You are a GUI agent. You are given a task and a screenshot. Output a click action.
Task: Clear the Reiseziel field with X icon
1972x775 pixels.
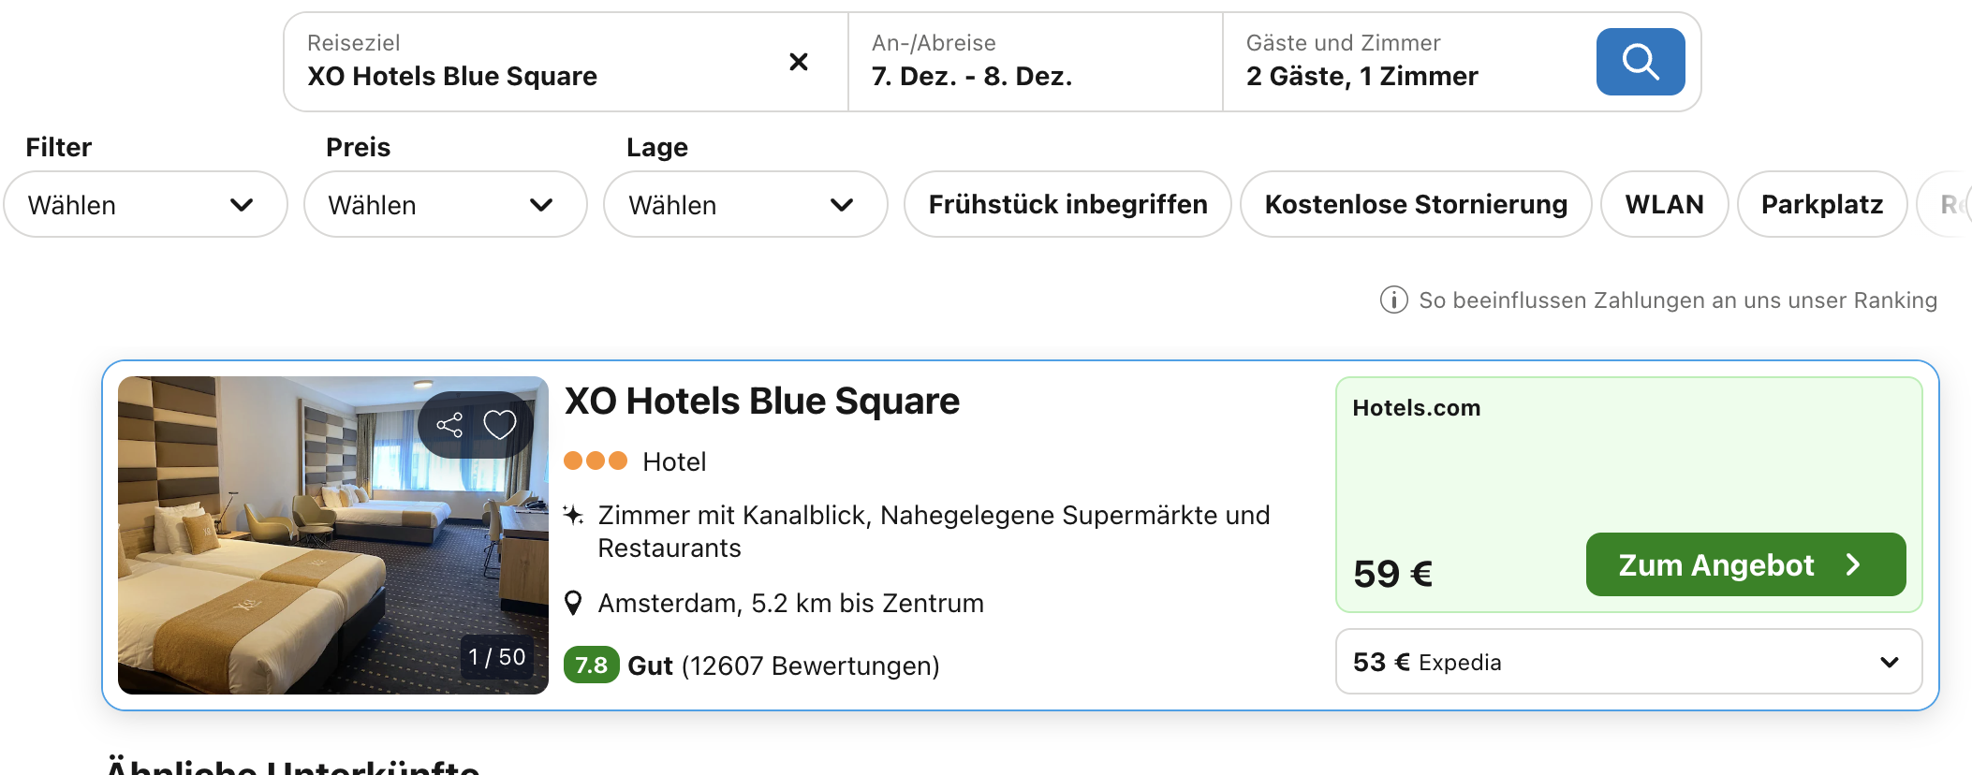pyautogui.click(x=799, y=62)
